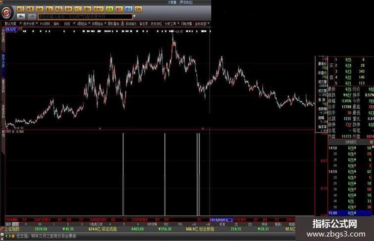Open the 分析工具 toolbar item
This screenshot has height=241, width=374.
pos(170,24)
